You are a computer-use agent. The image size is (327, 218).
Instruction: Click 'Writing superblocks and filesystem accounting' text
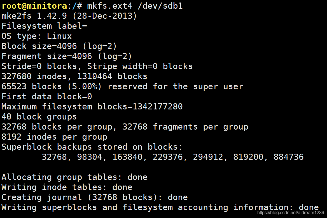(x=115, y=207)
